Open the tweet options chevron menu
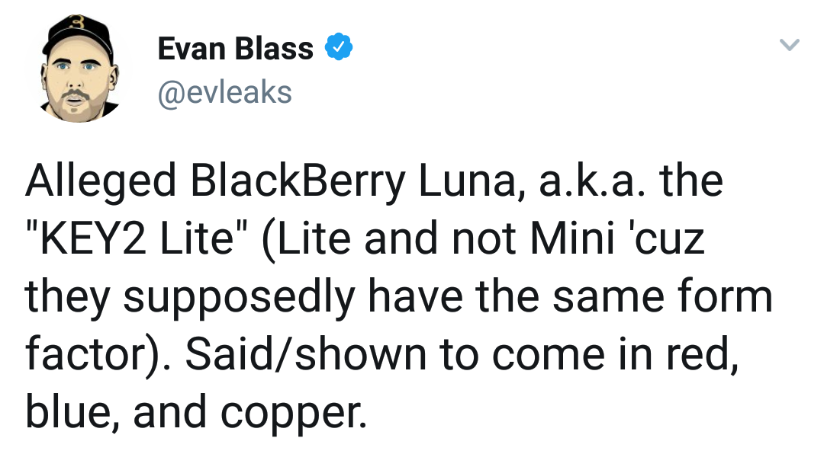The height and width of the screenshot is (454, 824). 790,46
